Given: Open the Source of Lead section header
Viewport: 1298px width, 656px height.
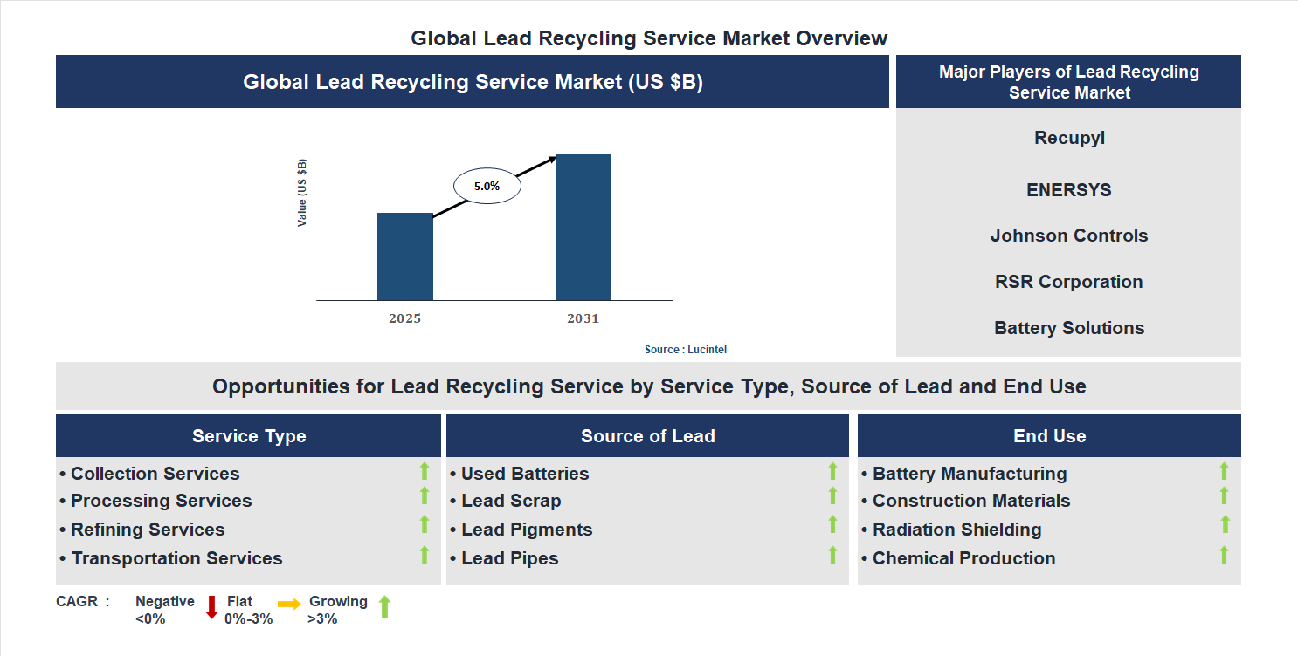Looking at the screenshot, I should 647,435.
